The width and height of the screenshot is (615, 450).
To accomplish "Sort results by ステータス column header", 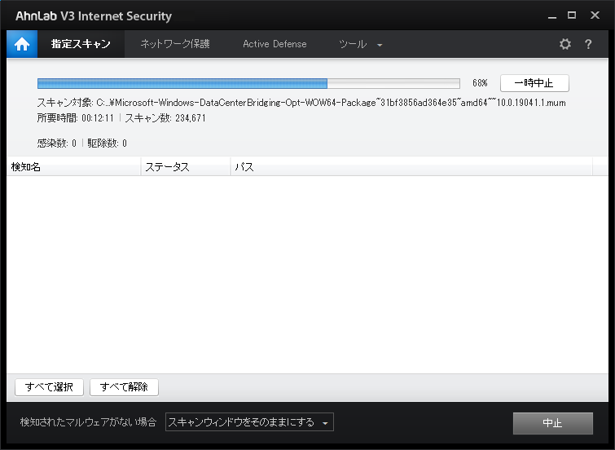I will point(186,167).
